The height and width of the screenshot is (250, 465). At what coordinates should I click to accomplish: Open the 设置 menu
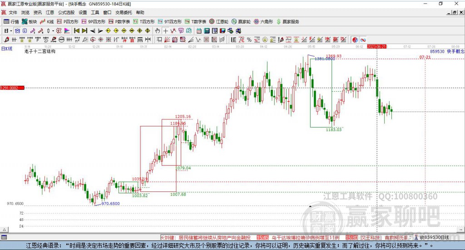(83, 12)
